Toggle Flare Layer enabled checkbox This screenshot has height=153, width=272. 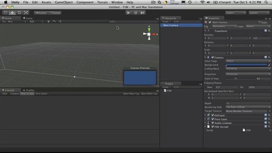212,119
